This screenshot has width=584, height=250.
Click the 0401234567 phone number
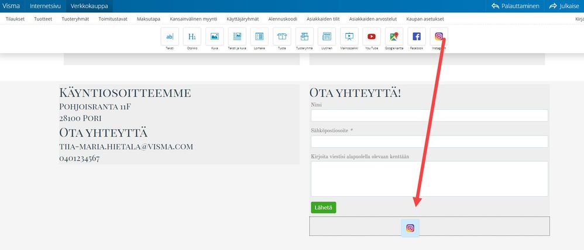coord(80,158)
